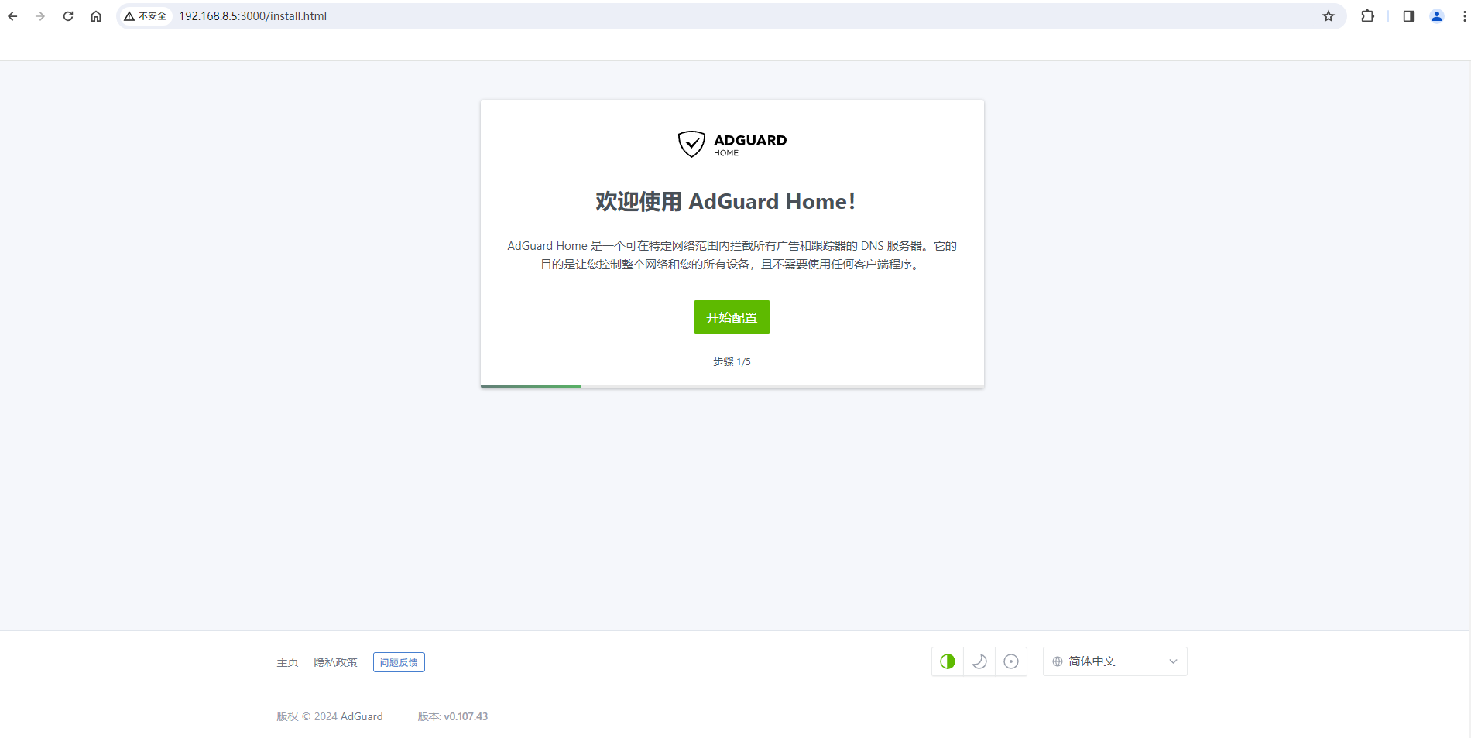Reload the AdGuard install page
The image size is (1471, 738).
tap(68, 16)
